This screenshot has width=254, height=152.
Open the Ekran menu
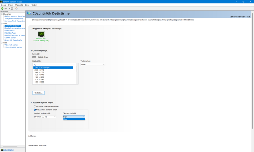tap(27, 5)
